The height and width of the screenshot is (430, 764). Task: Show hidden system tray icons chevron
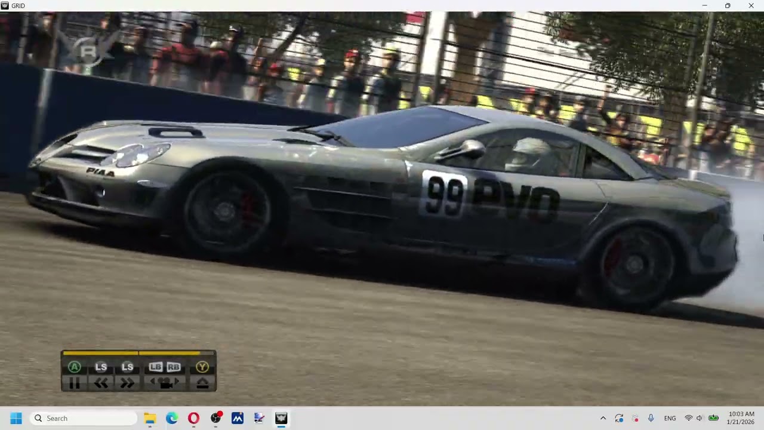tap(603, 419)
